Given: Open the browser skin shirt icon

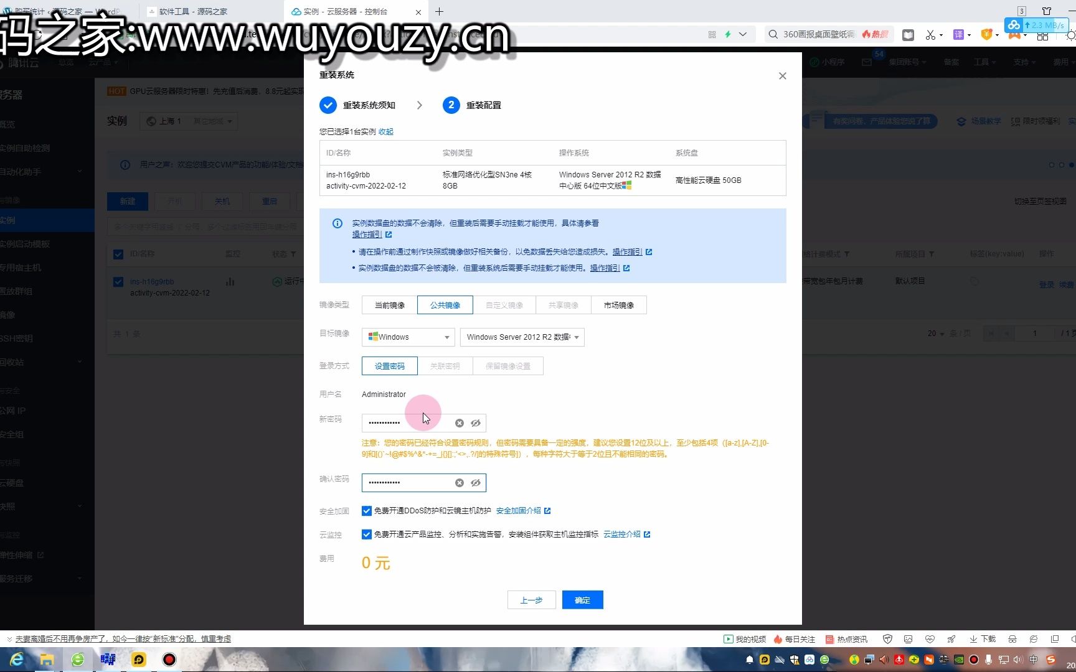Looking at the screenshot, I should coord(1047,11).
